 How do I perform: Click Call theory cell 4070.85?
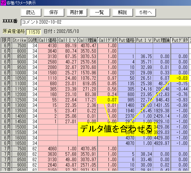88,149
